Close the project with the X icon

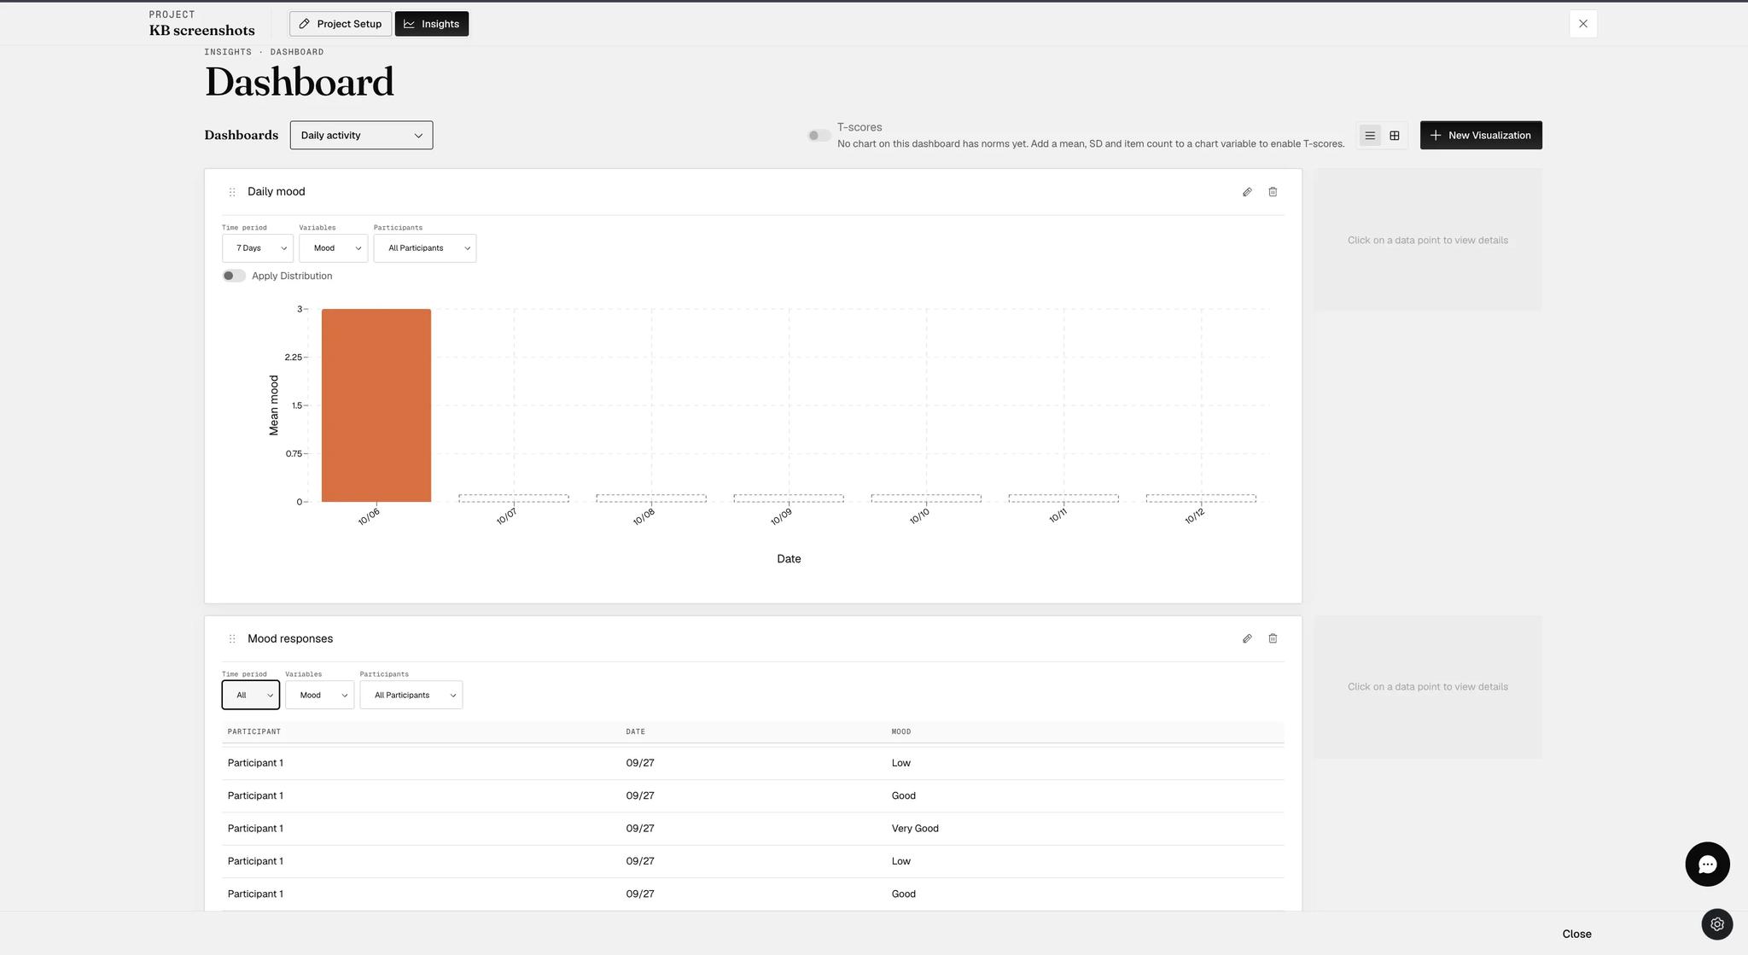coord(1583,24)
